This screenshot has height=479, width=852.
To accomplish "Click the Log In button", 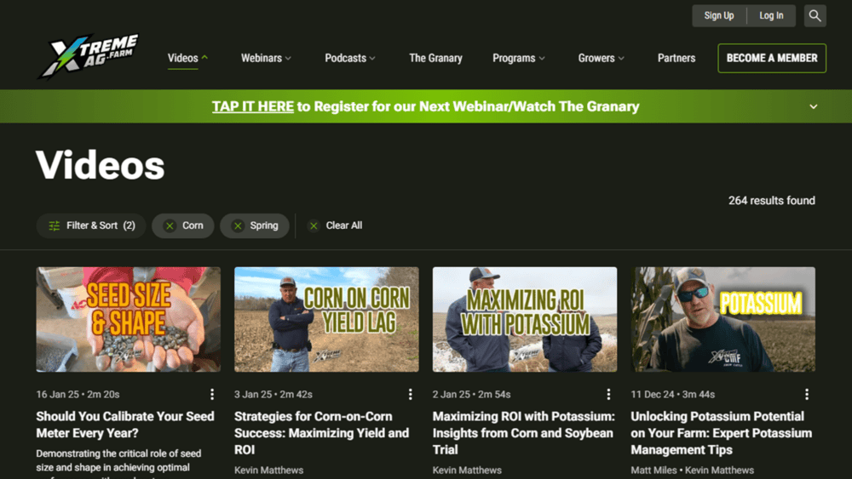I will [772, 15].
